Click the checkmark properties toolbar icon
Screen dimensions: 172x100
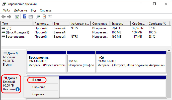pos(44,16)
